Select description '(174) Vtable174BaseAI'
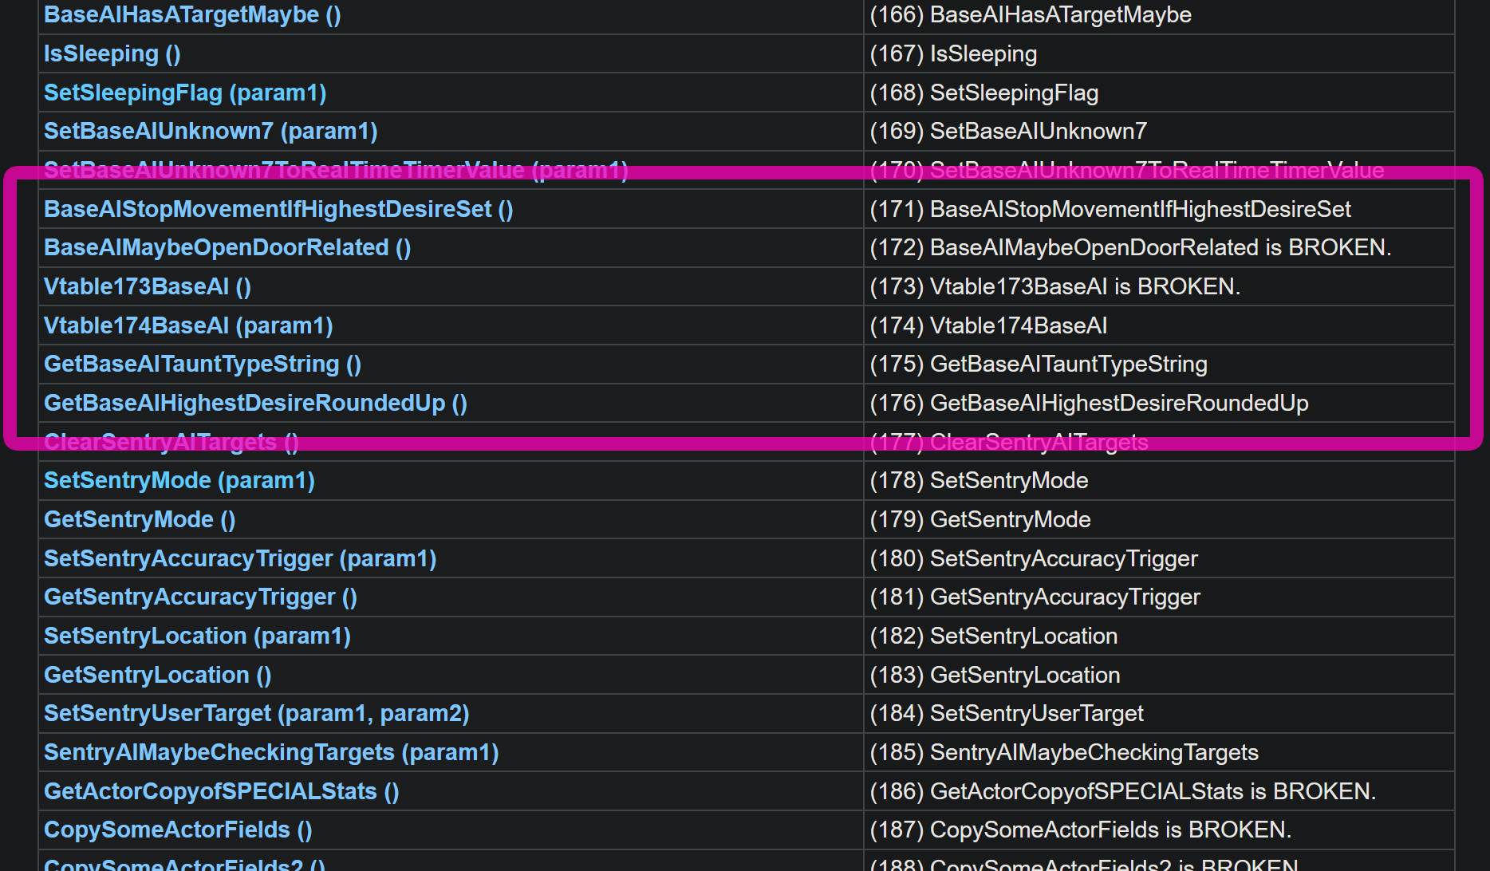 coord(988,325)
